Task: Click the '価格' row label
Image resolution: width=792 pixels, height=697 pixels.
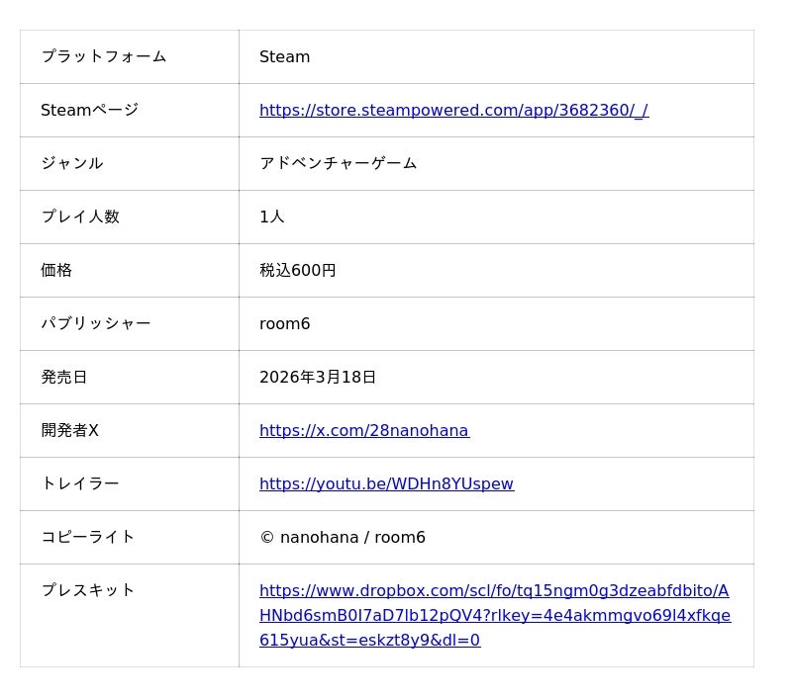Action: click(x=56, y=271)
